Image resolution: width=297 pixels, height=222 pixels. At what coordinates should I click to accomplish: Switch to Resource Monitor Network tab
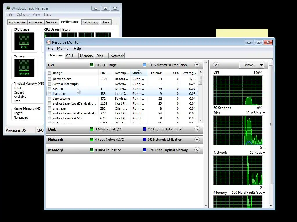tap(117, 56)
